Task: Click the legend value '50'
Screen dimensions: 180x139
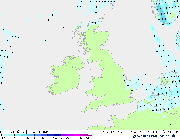Action: pos(88,138)
